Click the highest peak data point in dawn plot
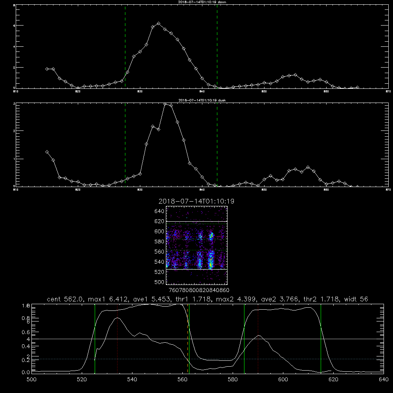This screenshot has height=393, width=393. (x=158, y=23)
